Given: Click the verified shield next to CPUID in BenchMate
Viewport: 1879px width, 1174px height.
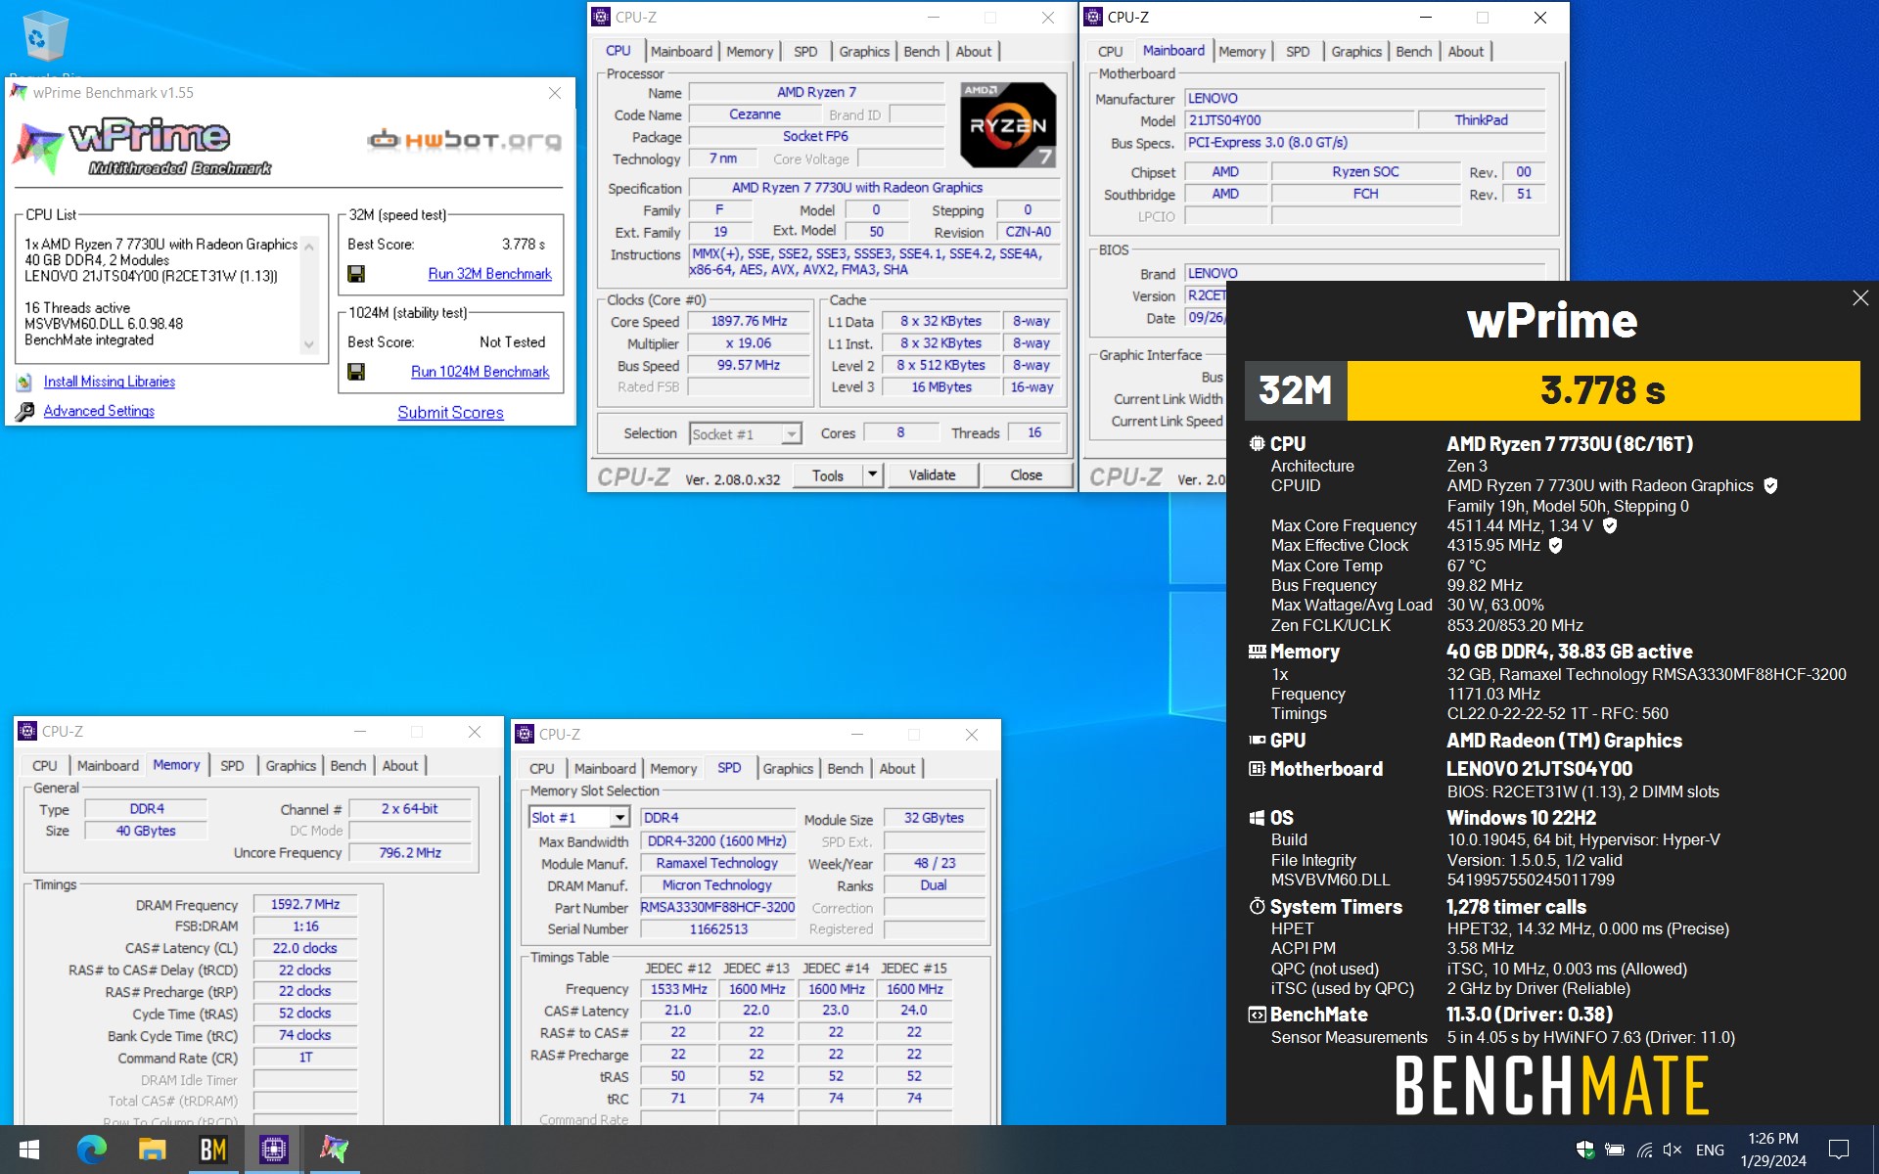Looking at the screenshot, I should [1770, 485].
